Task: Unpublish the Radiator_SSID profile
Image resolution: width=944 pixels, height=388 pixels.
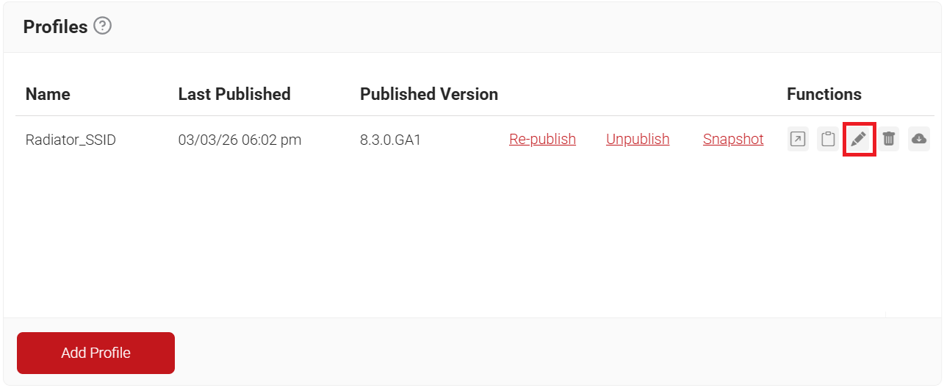Action: (x=638, y=139)
